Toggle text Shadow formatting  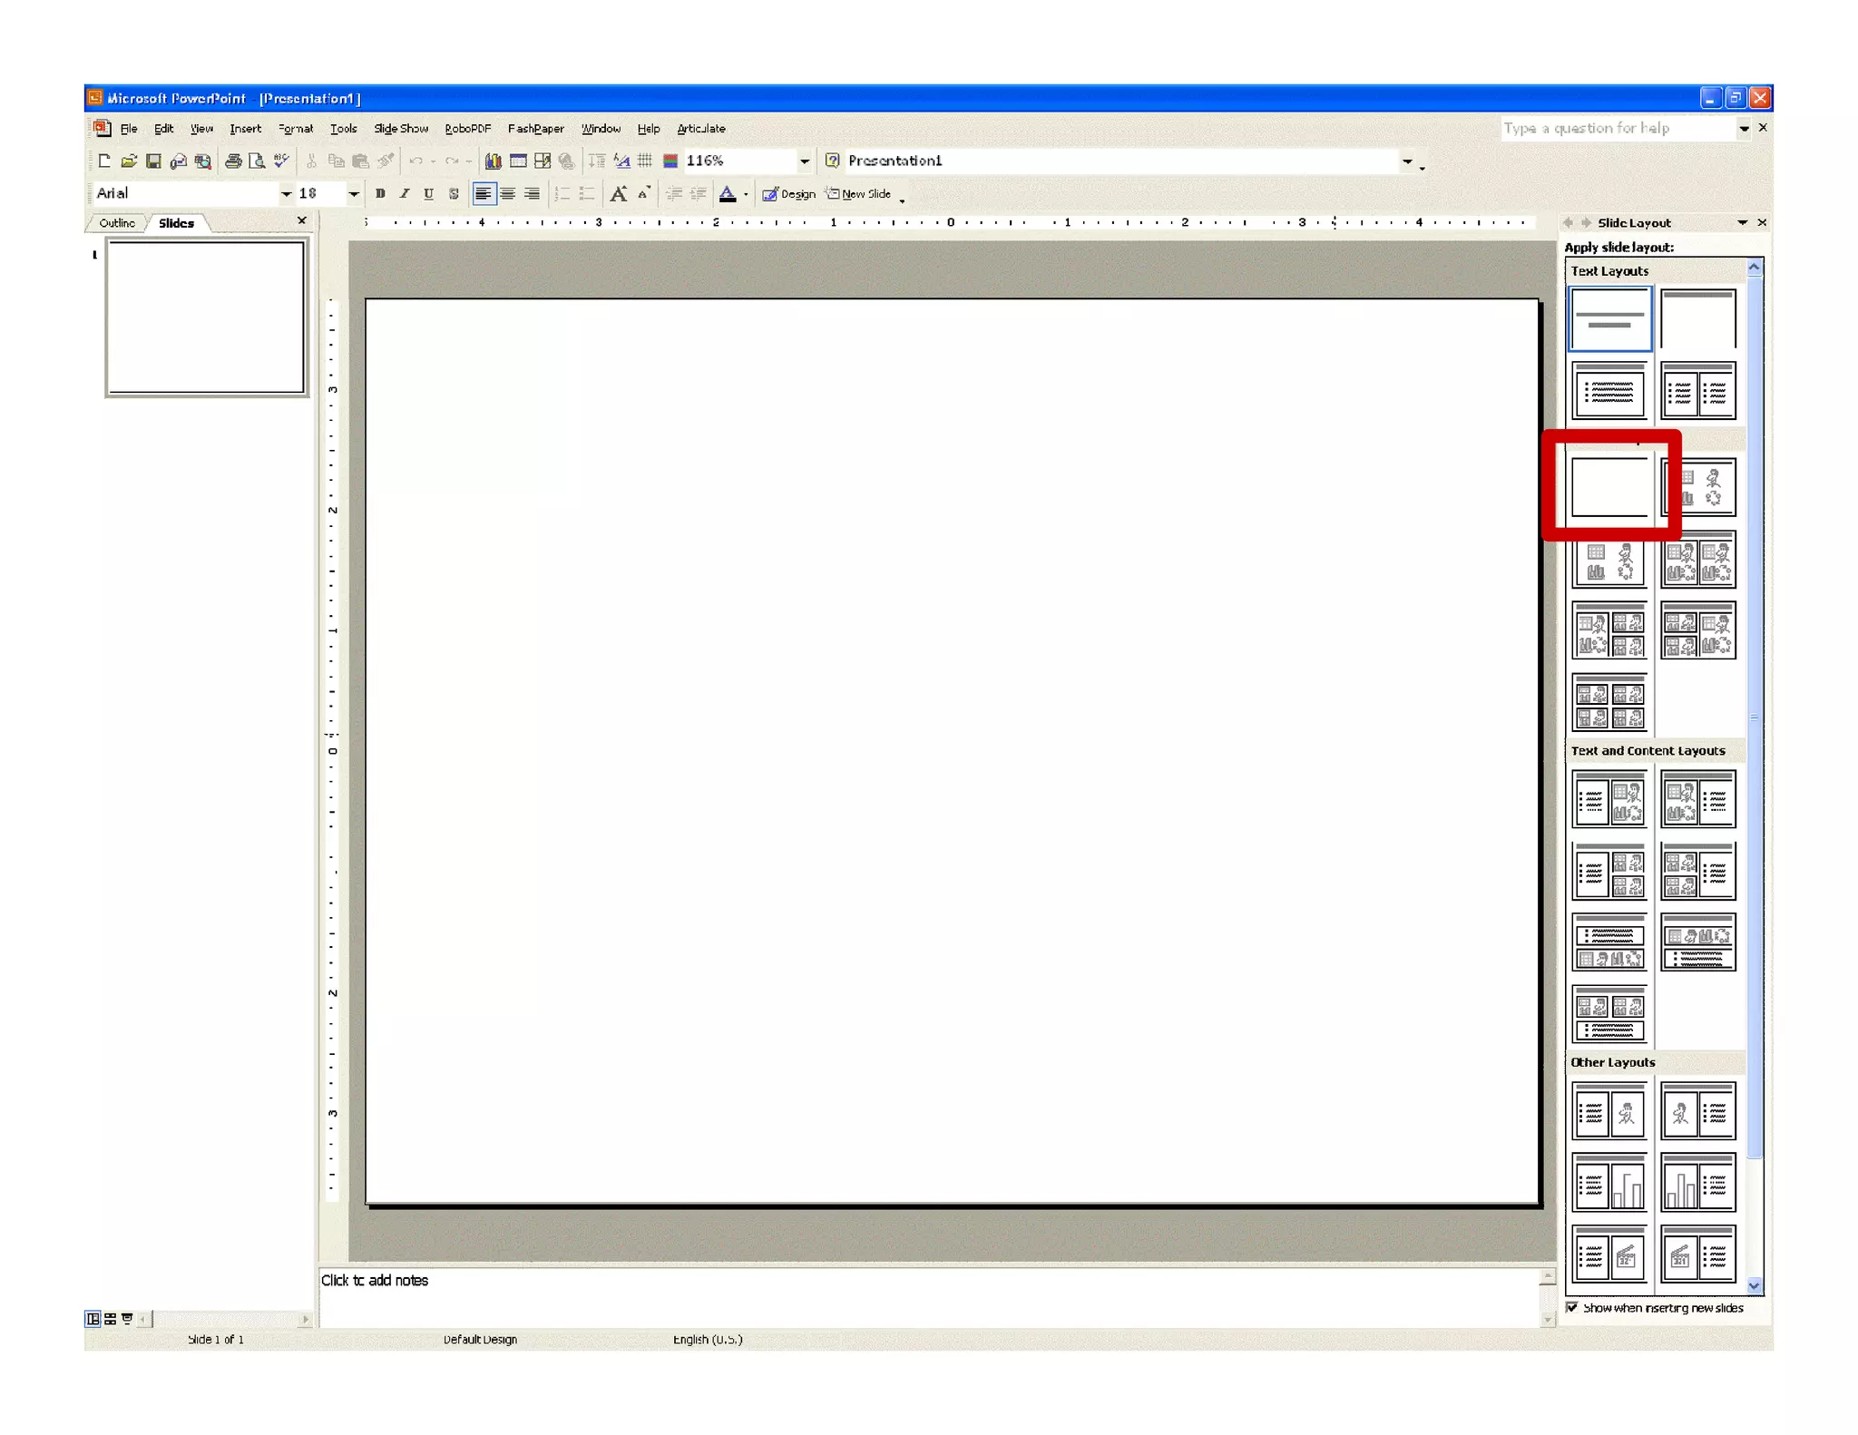click(454, 193)
